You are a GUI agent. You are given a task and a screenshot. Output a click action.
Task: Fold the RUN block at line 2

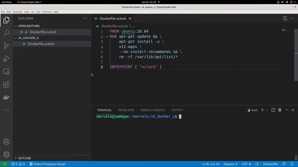(x=107, y=37)
